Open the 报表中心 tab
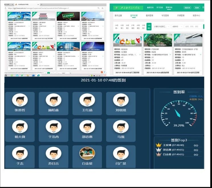 click(x=196, y=16)
